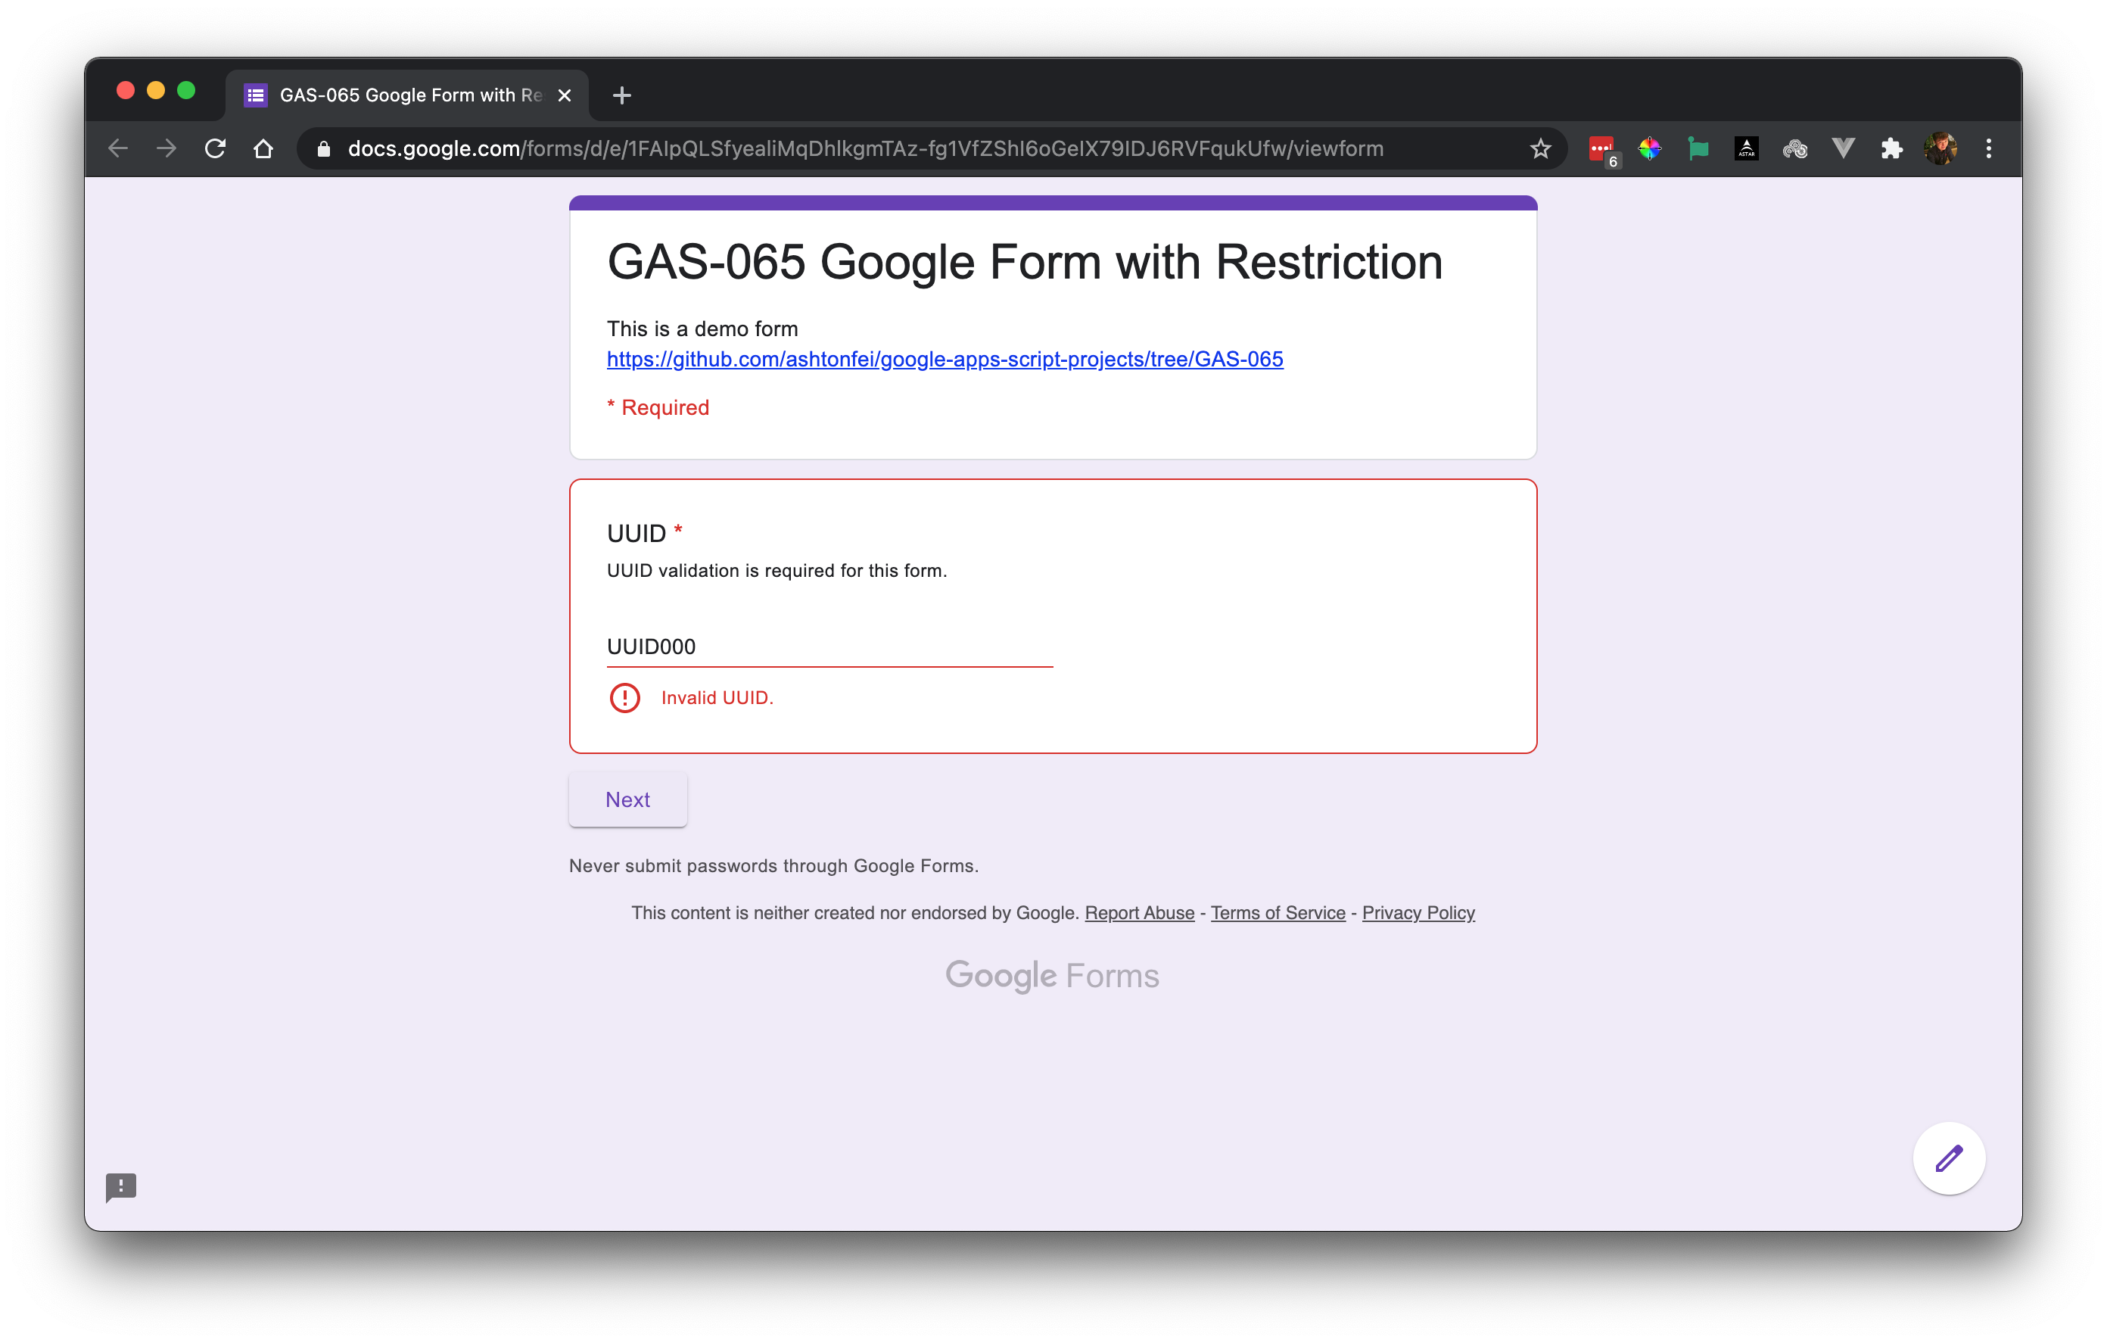
Task: Open the Report Abuse link
Action: (x=1139, y=912)
